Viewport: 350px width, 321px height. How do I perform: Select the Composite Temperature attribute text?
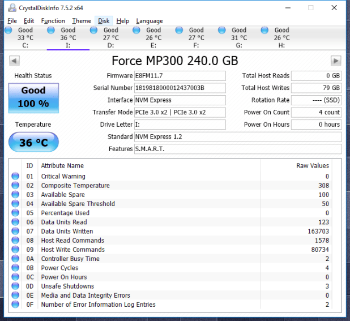pyautogui.click(x=75, y=186)
